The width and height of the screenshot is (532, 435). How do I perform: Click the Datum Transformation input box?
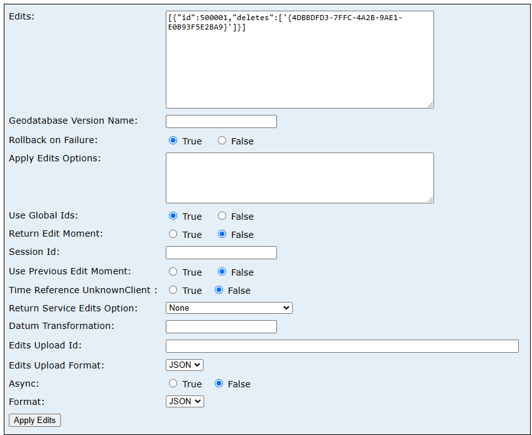click(x=221, y=326)
